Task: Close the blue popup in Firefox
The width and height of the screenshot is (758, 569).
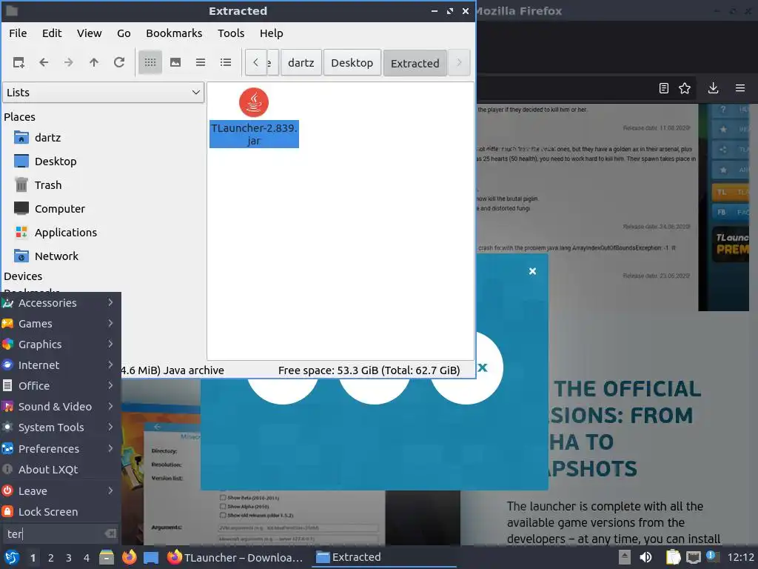Action: point(532,271)
